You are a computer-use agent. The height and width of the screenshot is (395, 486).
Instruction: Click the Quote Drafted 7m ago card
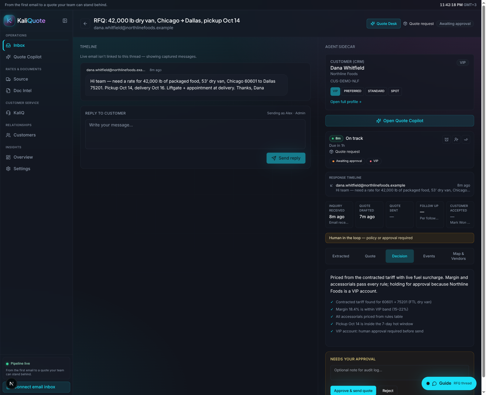pyautogui.click(x=369, y=215)
